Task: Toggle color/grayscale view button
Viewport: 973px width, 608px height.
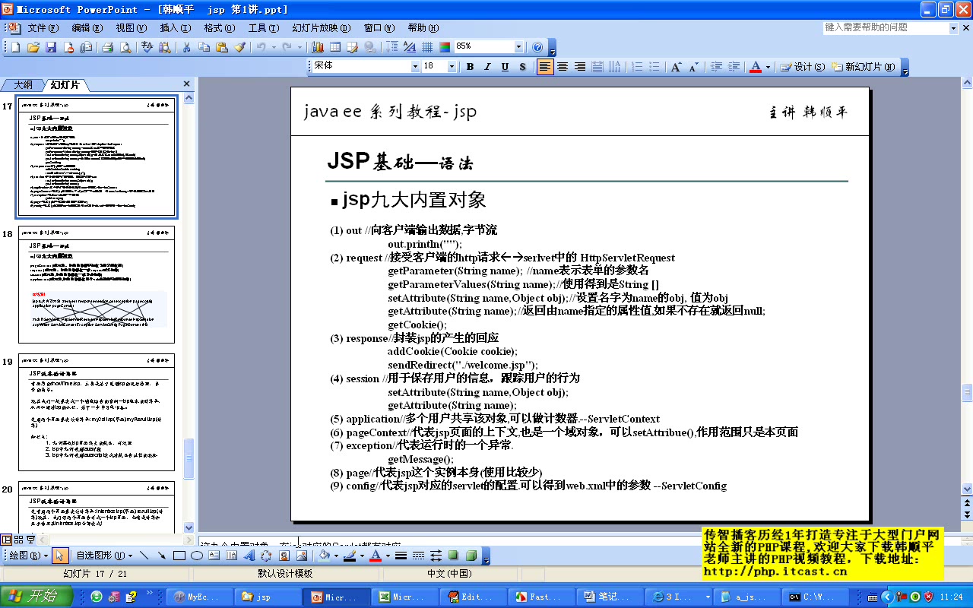Action: 445,47
